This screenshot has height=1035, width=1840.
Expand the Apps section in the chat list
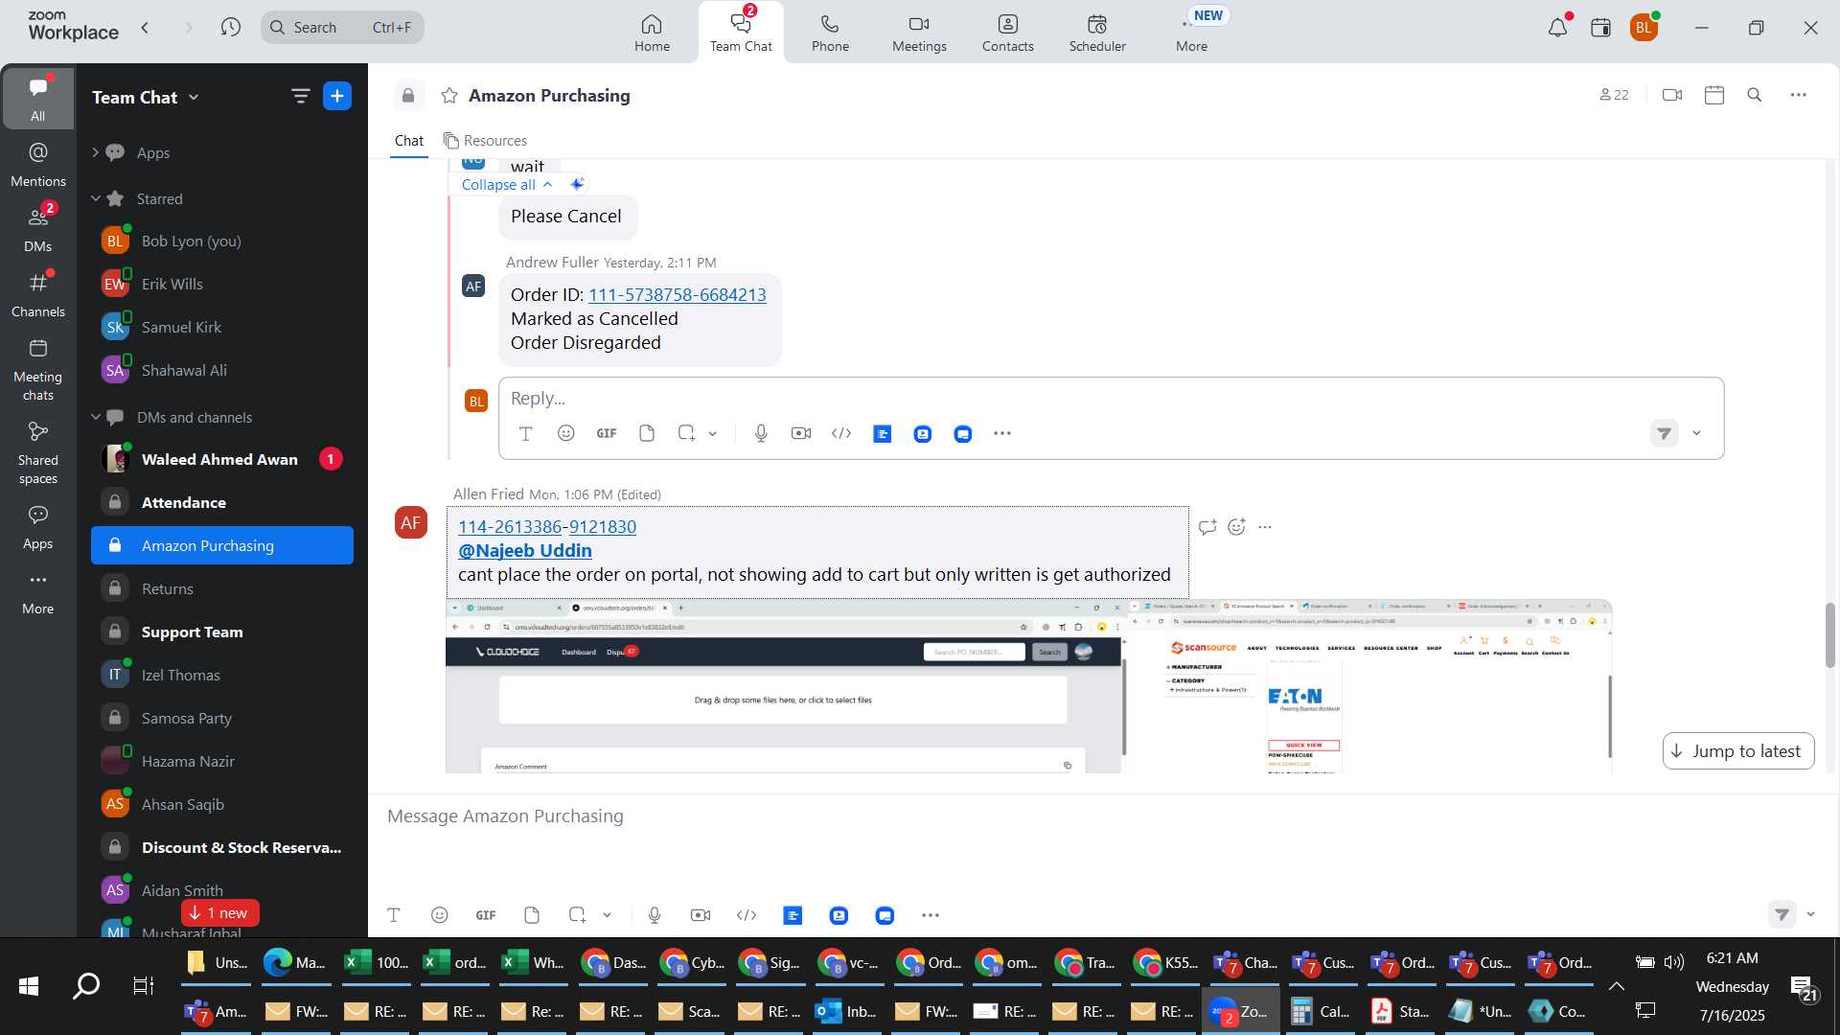(x=95, y=152)
